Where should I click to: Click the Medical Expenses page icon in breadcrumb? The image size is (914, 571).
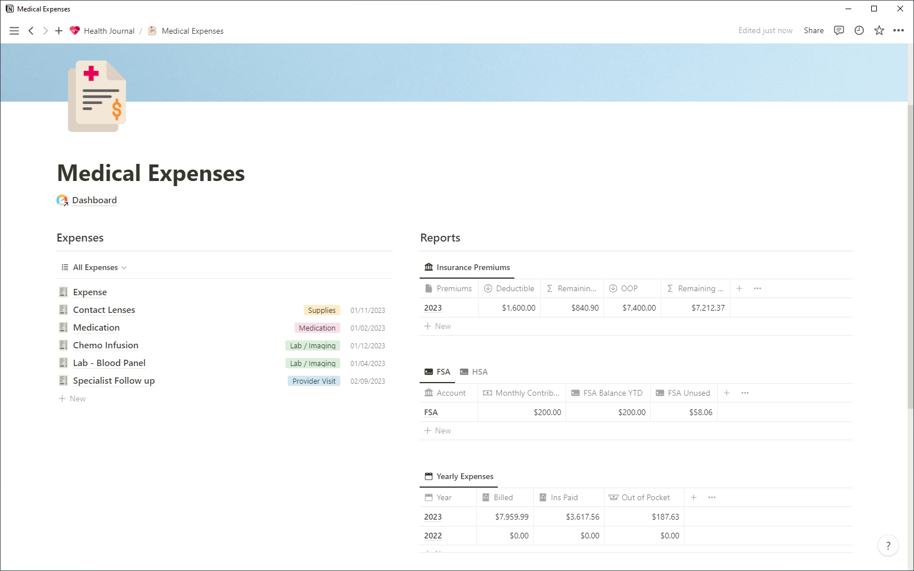pos(152,30)
